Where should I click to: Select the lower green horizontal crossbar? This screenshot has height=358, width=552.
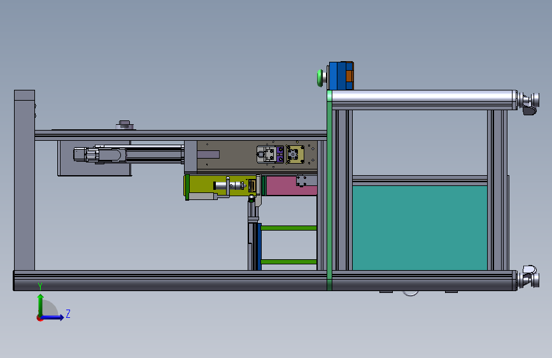tap(288, 261)
